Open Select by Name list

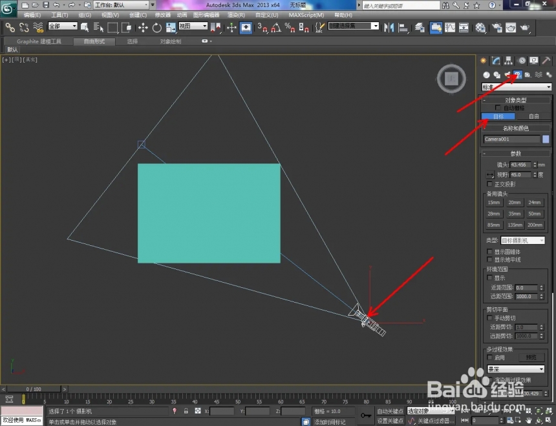point(98,27)
